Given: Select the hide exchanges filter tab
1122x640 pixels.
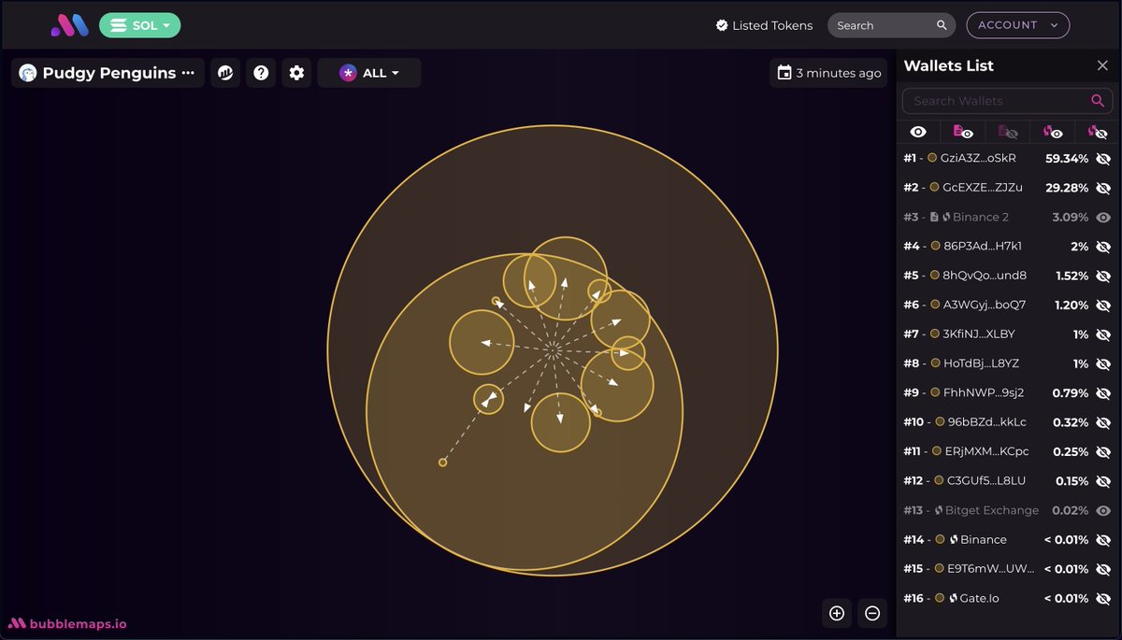Looking at the screenshot, I should 1096,132.
